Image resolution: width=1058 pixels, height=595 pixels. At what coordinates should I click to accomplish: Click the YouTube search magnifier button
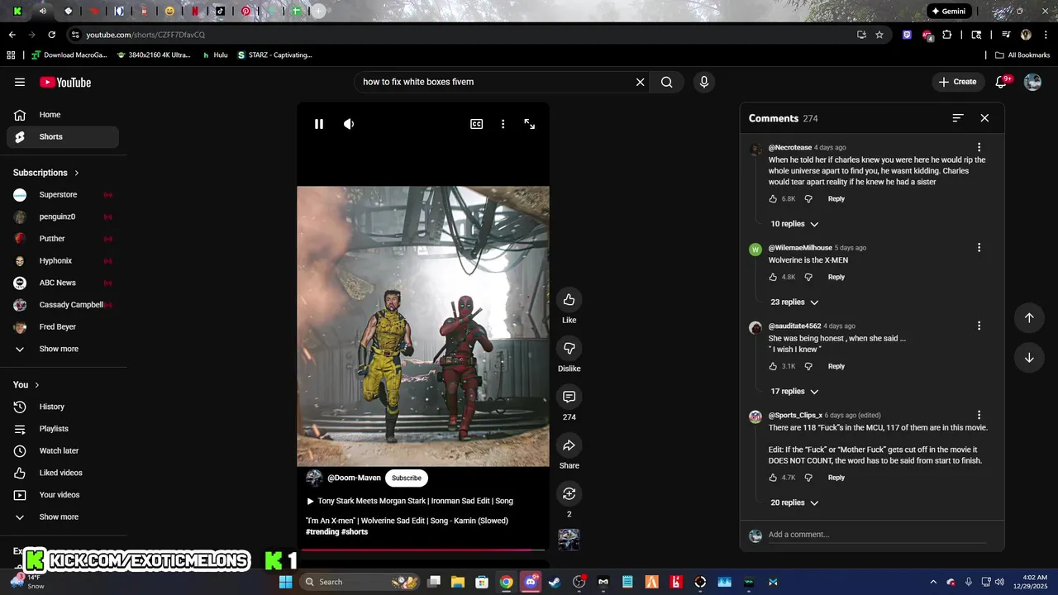[666, 82]
